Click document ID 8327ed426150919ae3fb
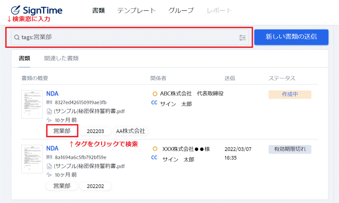Image resolution: width=339 pixels, height=203 pixels. tap(81, 102)
